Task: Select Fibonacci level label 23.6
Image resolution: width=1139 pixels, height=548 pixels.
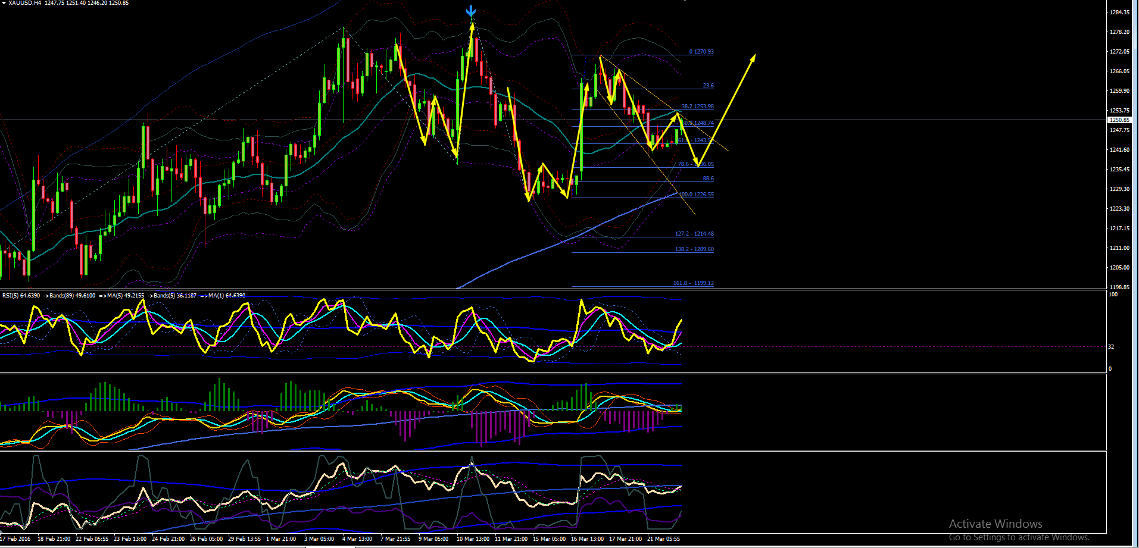Action: pos(708,86)
